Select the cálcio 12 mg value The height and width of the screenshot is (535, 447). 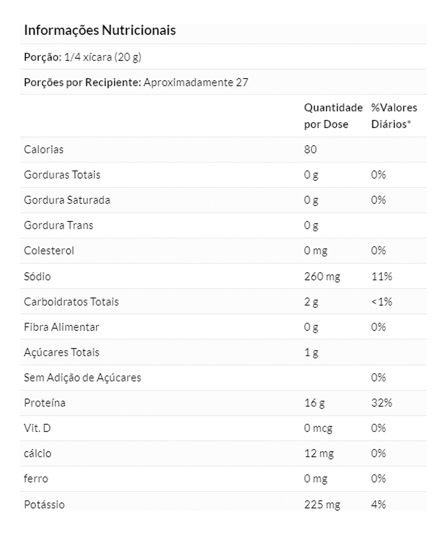319,454
